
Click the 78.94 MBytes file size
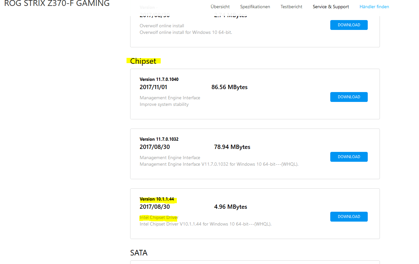click(x=232, y=147)
